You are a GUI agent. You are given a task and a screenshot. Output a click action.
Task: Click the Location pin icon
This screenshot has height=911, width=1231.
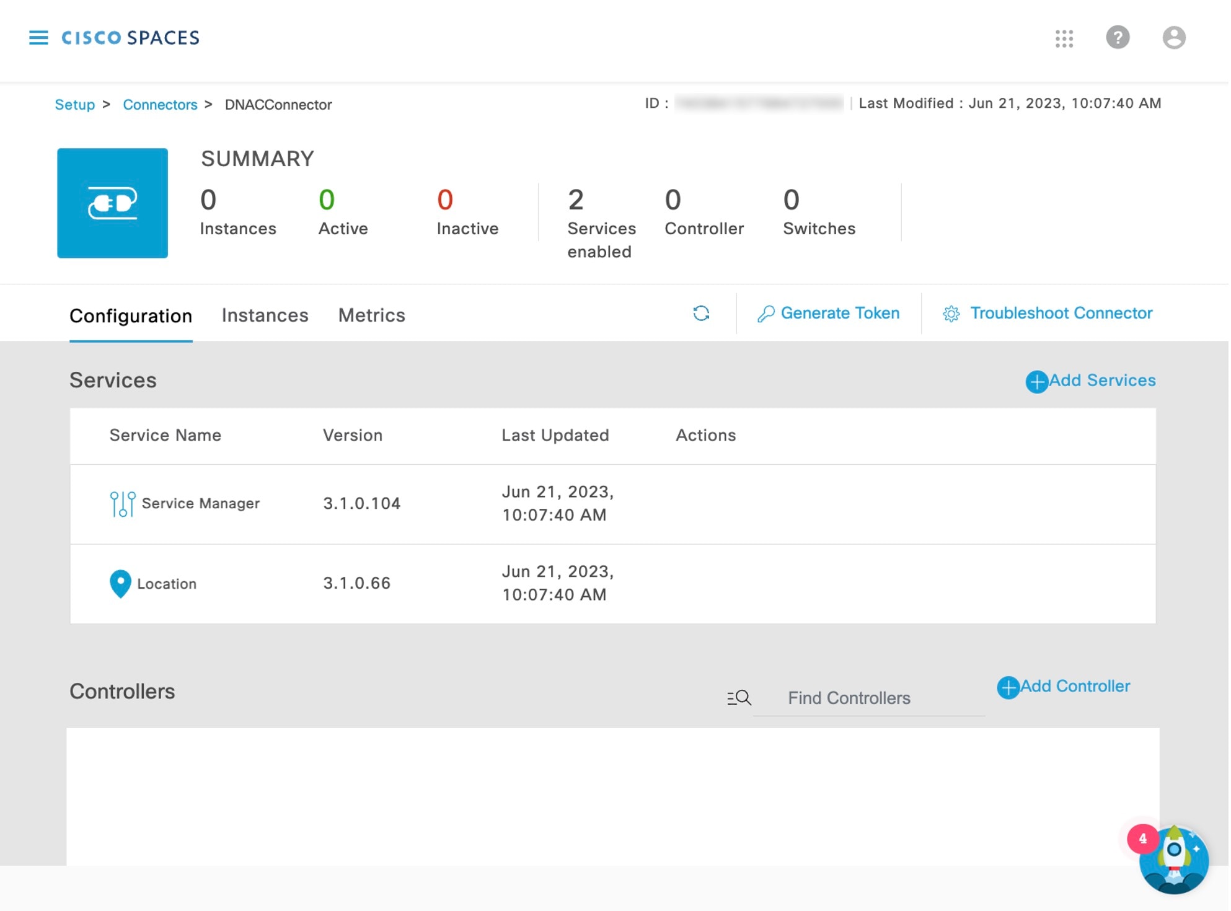120,584
